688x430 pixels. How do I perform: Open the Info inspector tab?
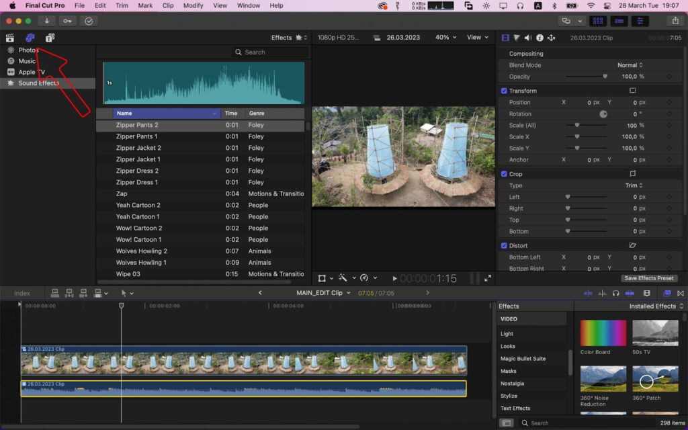point(540,38)
